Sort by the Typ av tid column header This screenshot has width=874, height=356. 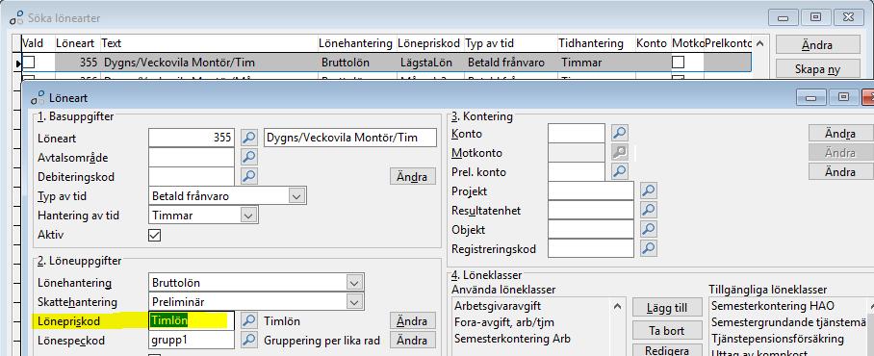click(x=510, y=43)
